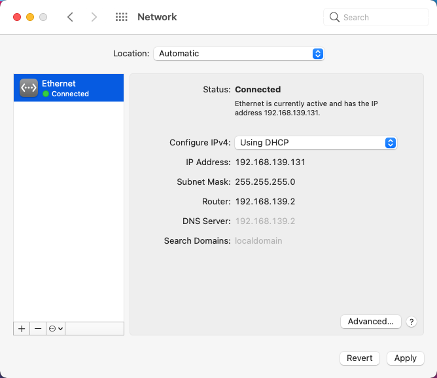The image size is (437, 378).
Task: Open the service action menu dropdown
Action: pos(56,328)
